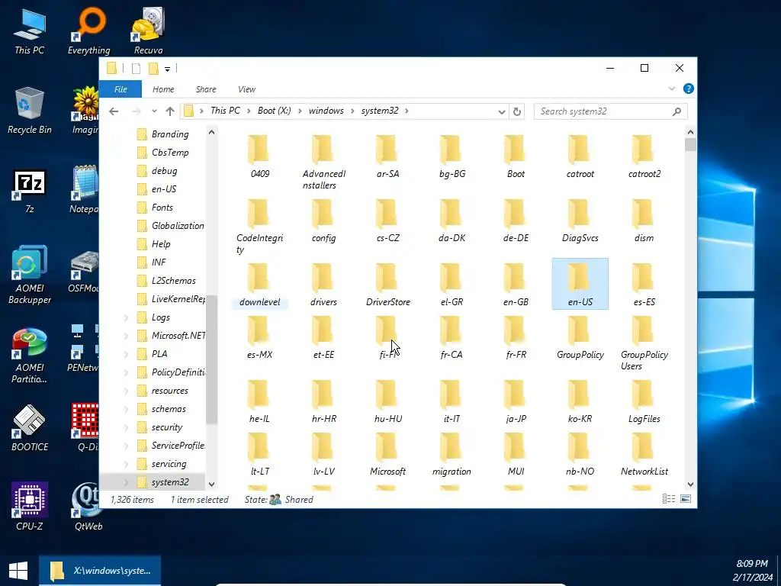Screen dimensions: 781x586
Task: Open the Recuva recovery shortcut
Action: pos(148,31)
